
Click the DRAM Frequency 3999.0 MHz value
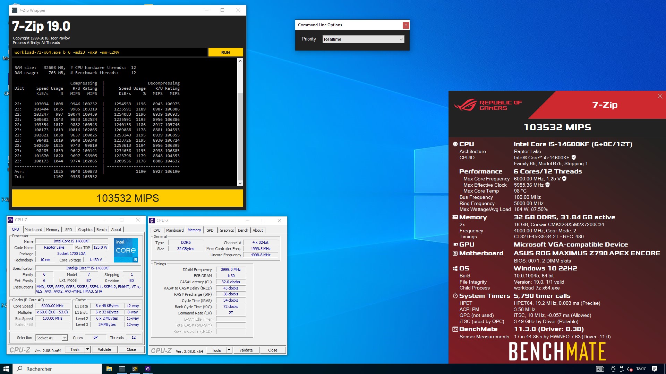[231, 269]
